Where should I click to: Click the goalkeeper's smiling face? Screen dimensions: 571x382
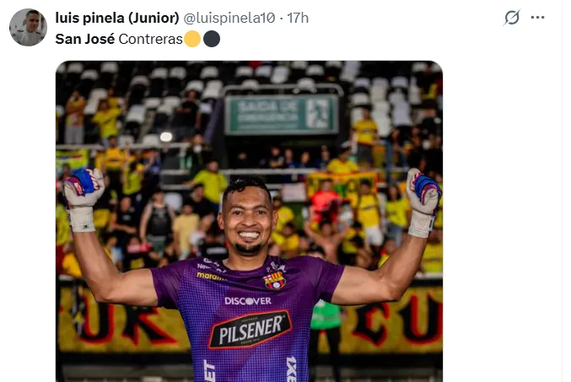click(248, 218)
